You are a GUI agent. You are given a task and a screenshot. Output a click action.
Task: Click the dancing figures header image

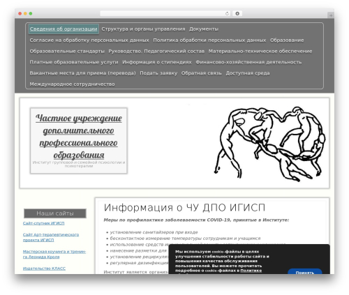(269, 144)
